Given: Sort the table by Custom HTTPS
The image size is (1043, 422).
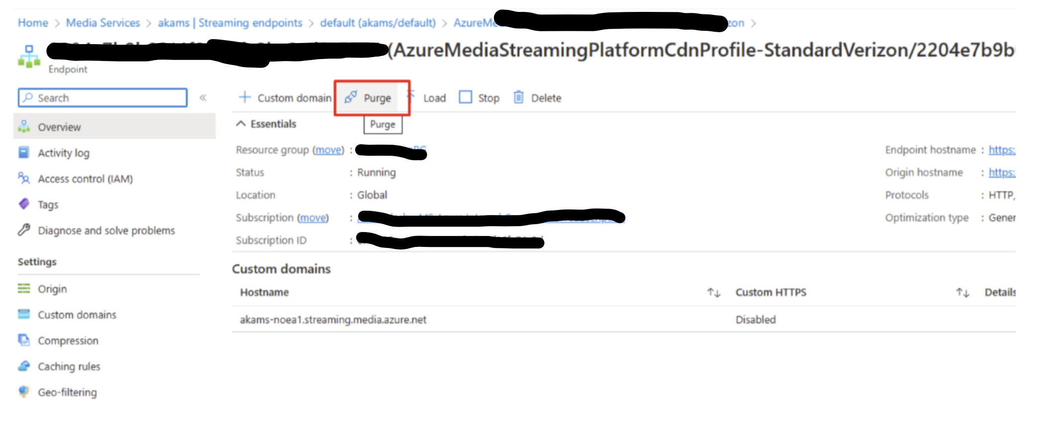Looking at the screenshot, I should pos(963,293).
